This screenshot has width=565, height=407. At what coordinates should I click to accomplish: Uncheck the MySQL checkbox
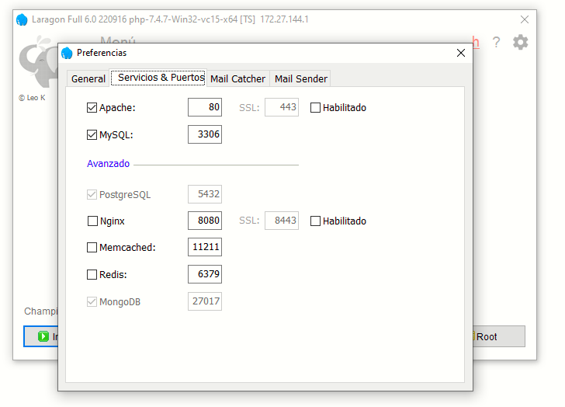92,134
